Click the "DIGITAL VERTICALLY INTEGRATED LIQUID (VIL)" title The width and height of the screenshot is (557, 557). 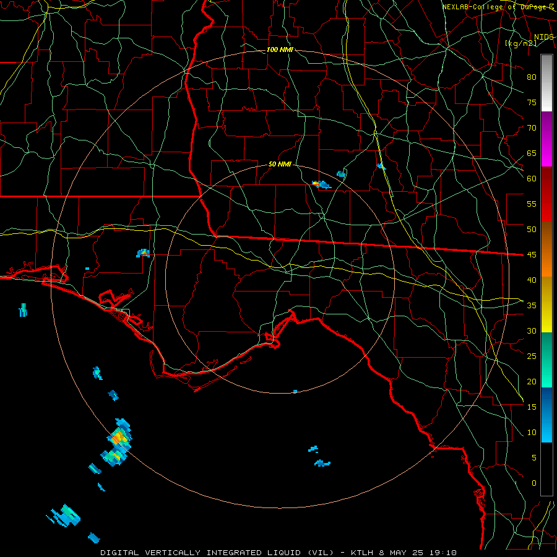point(217,553)
